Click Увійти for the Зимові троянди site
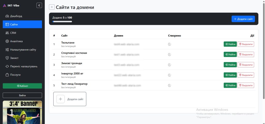 pos(230,65)
